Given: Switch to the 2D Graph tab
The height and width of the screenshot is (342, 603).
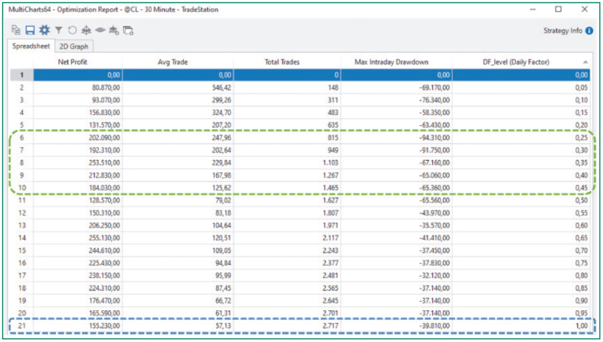Looking at the screenshot, I should (x=74, y=46).
